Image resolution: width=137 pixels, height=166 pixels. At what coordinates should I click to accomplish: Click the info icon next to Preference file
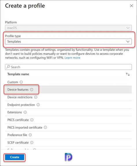30,135
